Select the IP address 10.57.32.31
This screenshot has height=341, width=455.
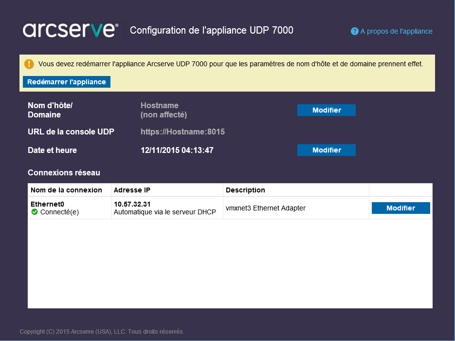(x=132, y=204)
